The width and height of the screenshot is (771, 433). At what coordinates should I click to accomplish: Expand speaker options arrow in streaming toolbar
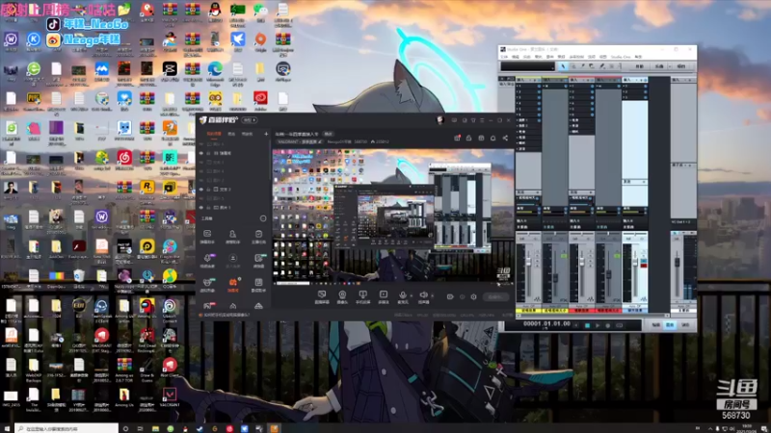click(x=432, y=295)
